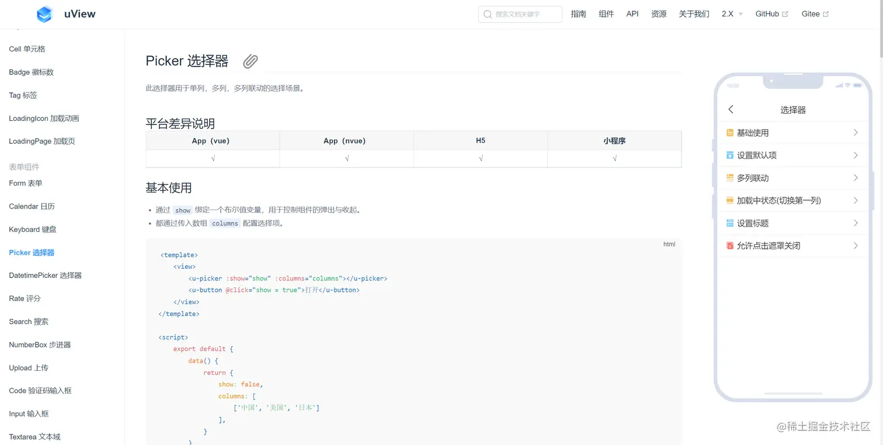
Task: Click the blue icon beside 设置默认项
Action: (729, 155)
